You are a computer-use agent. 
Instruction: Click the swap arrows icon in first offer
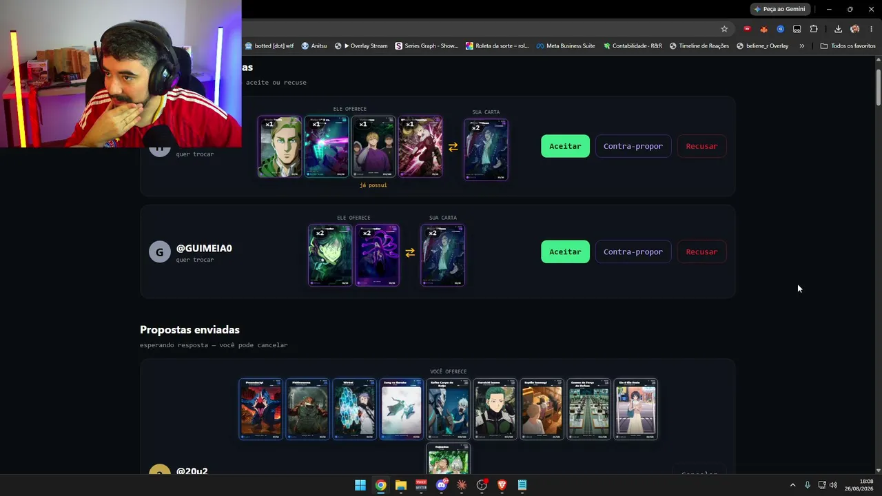pos(453,147)
